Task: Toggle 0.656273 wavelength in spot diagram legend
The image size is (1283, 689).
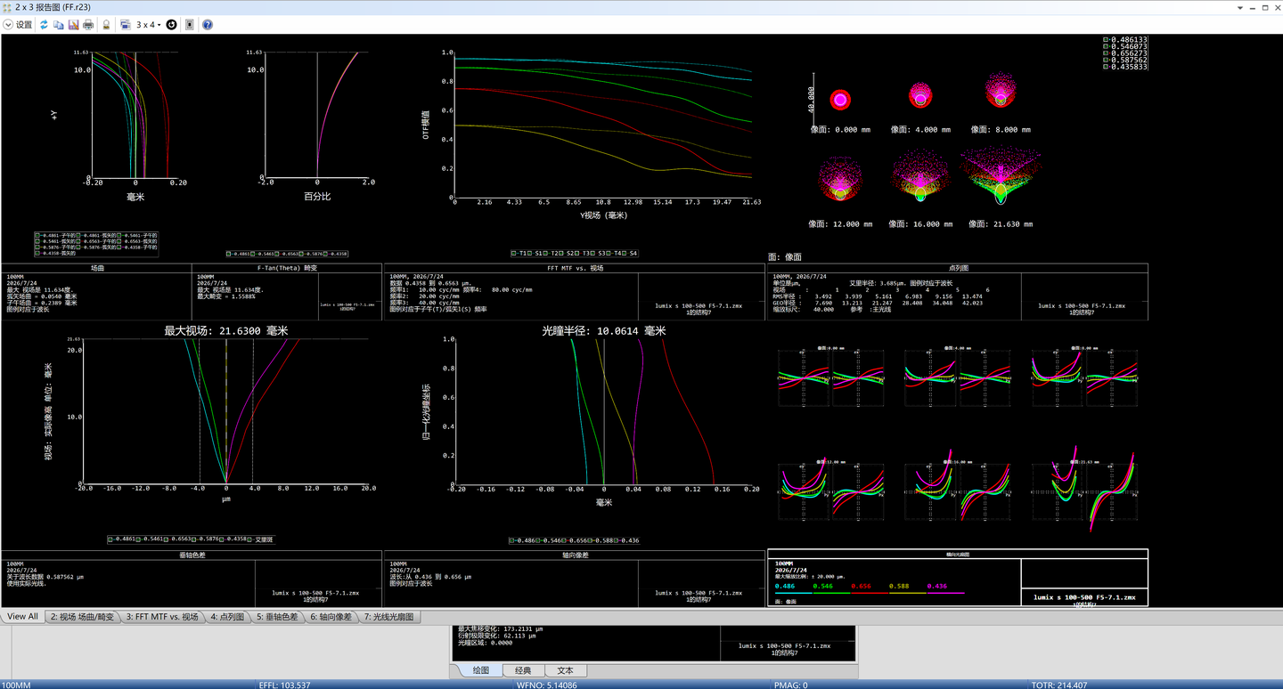Action: pyautogui.click(x=1106, y=53)
